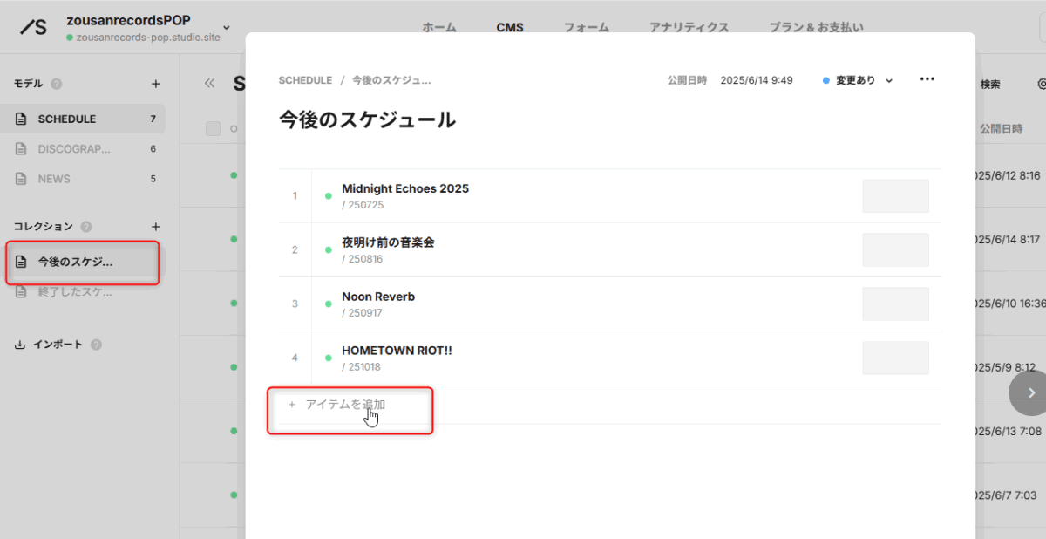Viewport: 1046px width, 539px height.
Task: Open the three-dot more options menu
Action: (927, 79)
